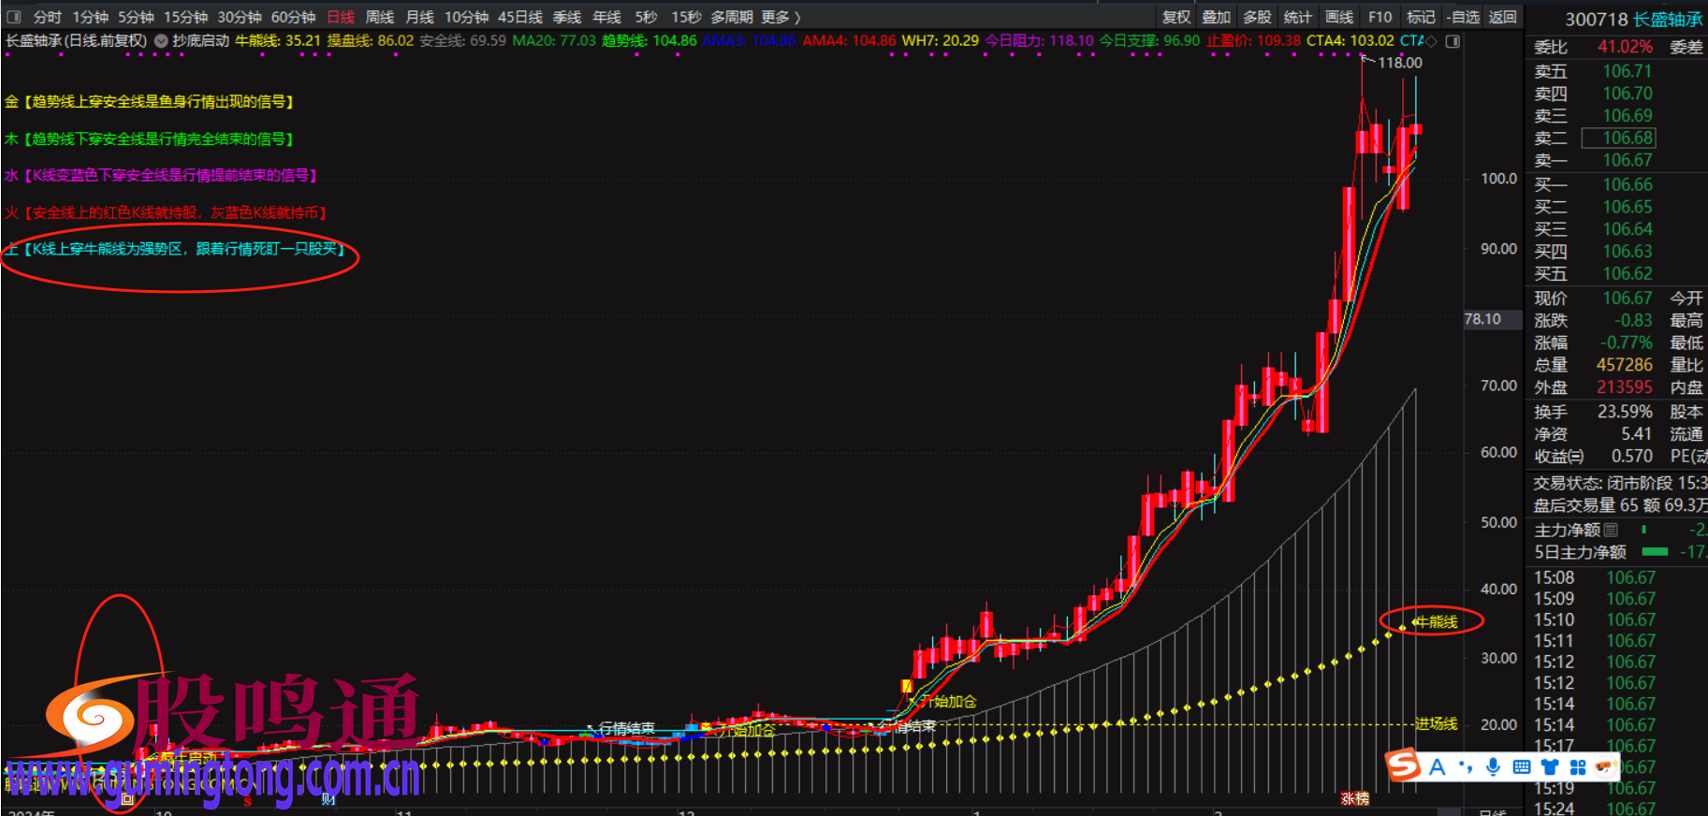Viewport: 1708px width, 816px height.
Task: Remove stock from watchlist via -自选
Action: [1463, 17]
